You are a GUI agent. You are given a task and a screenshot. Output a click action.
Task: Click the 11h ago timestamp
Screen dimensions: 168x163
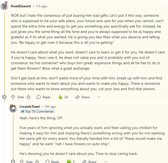(x=41, y=6)
